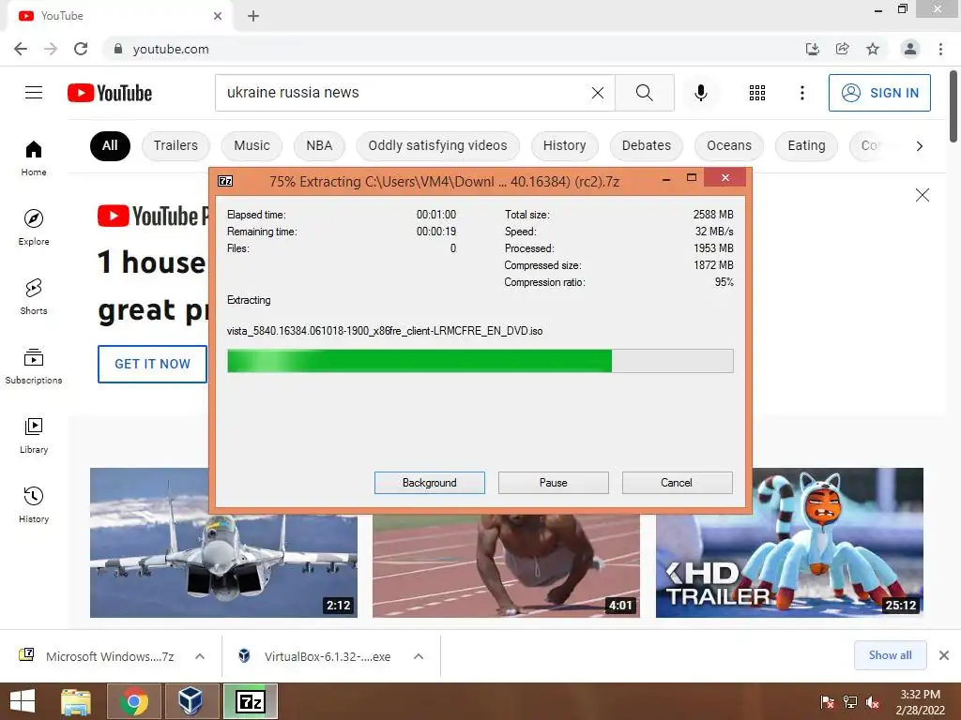Click the 7z icon in dialog title bar
The image size is (961, 720).
[x=225, y=181]
